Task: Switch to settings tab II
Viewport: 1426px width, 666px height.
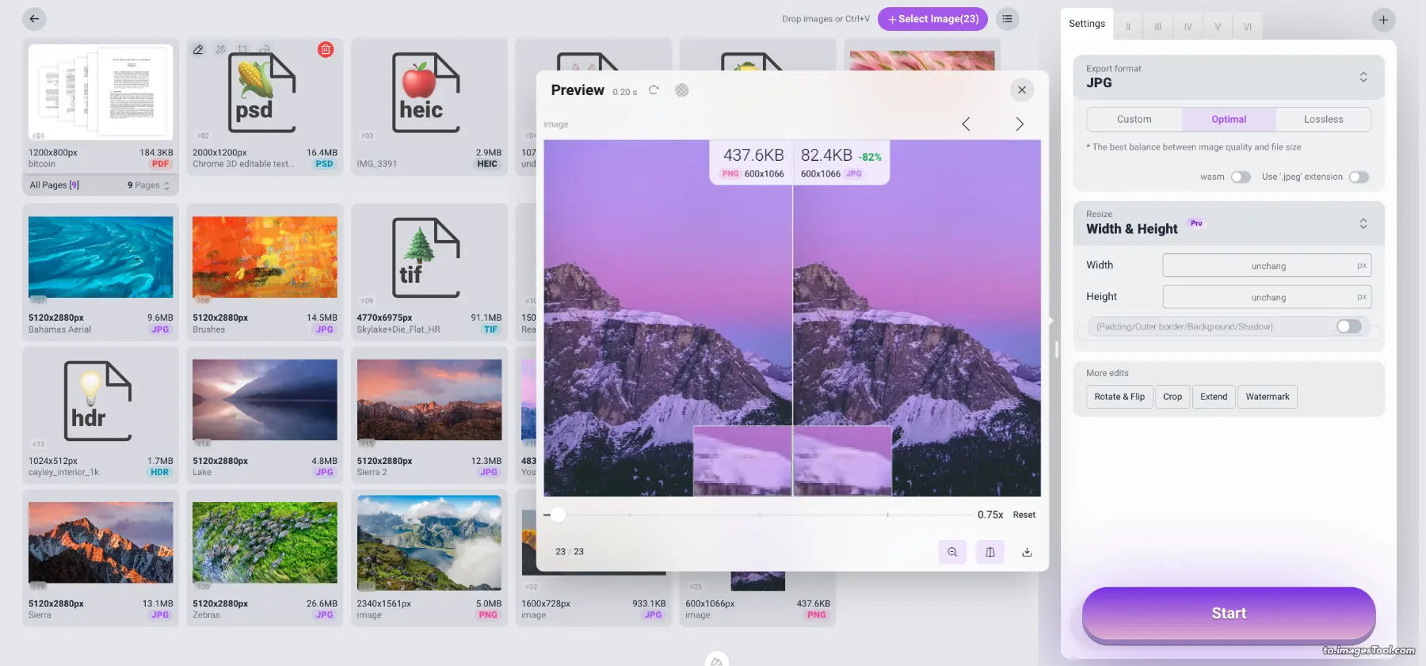Action: pyautogui.click(x=1128, y=27)
